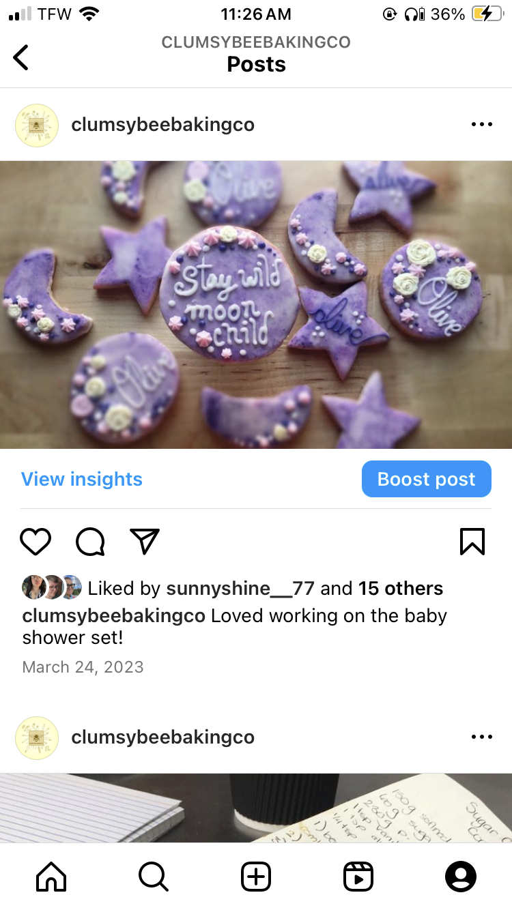The width and height of the screenshot is (512, 910).
Task: Open the three-dot menu on second post
Action: [482, 737]
